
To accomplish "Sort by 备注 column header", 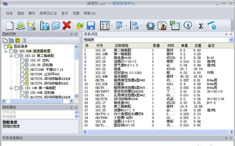I will pyautogui.click(x=211, y=46).
